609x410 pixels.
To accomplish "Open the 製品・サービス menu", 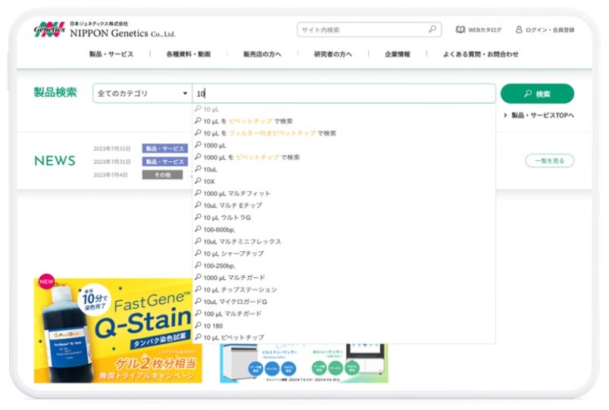I will (111, 54).
